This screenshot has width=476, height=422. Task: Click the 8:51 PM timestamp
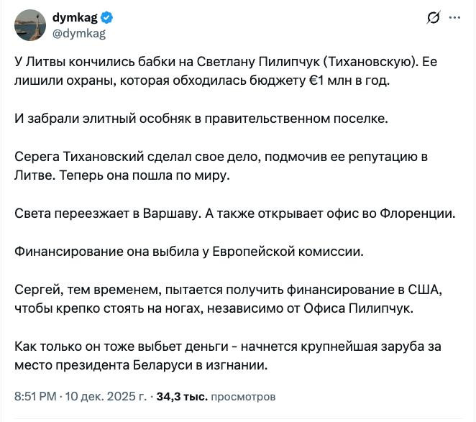(x=36, y=396)
